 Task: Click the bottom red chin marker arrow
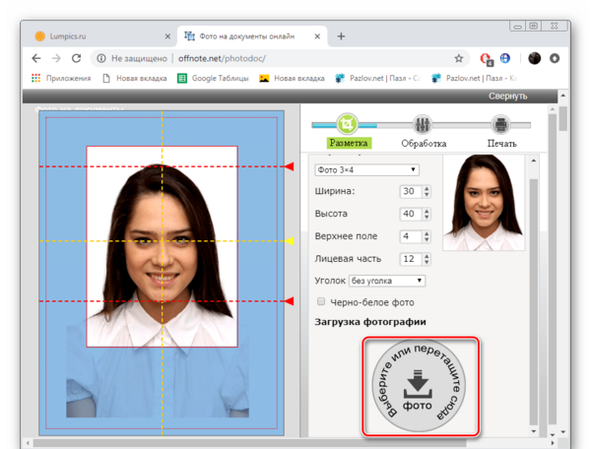289,301
